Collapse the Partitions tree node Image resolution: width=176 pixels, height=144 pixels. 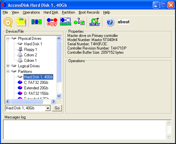click(8, 72)
